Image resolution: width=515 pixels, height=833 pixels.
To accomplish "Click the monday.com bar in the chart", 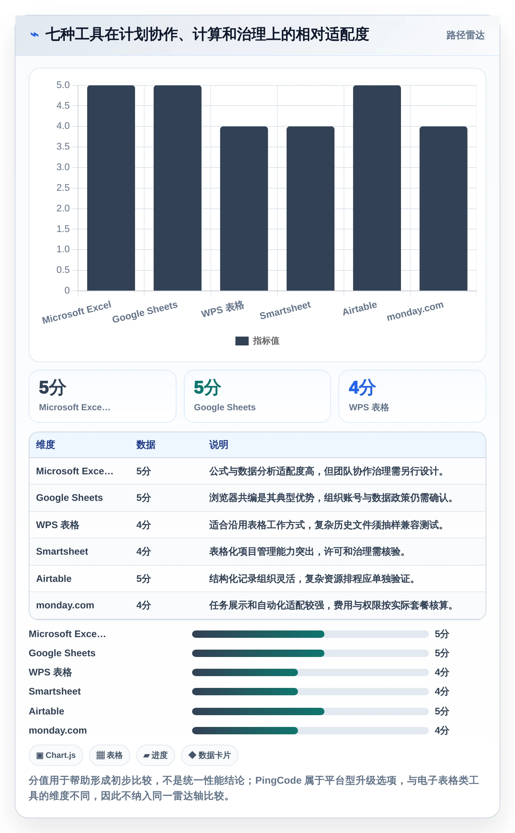I will click(x=443, y=208).
